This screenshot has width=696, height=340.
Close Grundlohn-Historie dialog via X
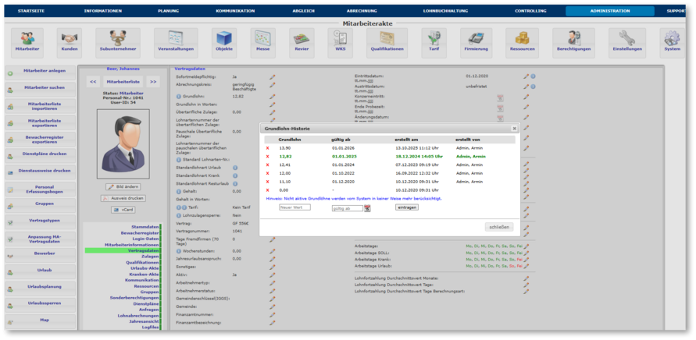(x=514, y=127)
